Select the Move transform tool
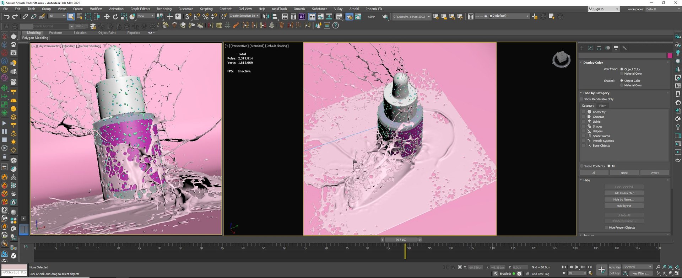Viewport: 682px width, 278px height. click(x=107, y=16)
